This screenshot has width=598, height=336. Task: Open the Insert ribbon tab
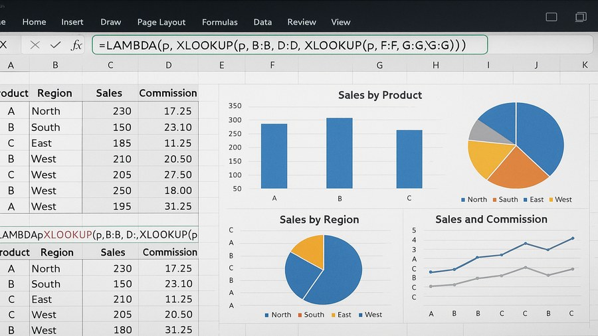72,22
